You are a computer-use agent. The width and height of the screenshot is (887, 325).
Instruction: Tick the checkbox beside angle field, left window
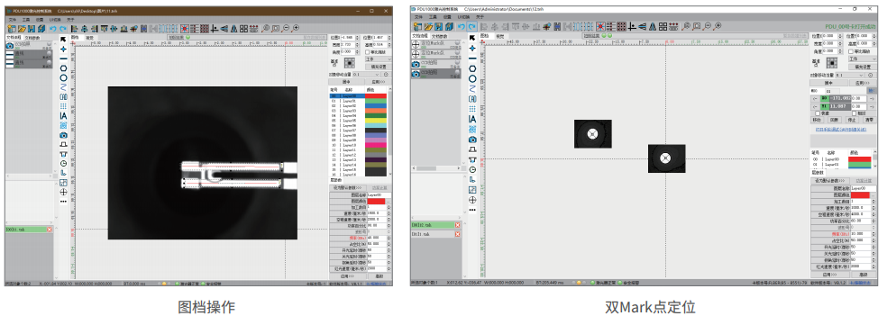pyautogui.click(x=367, y=51)
